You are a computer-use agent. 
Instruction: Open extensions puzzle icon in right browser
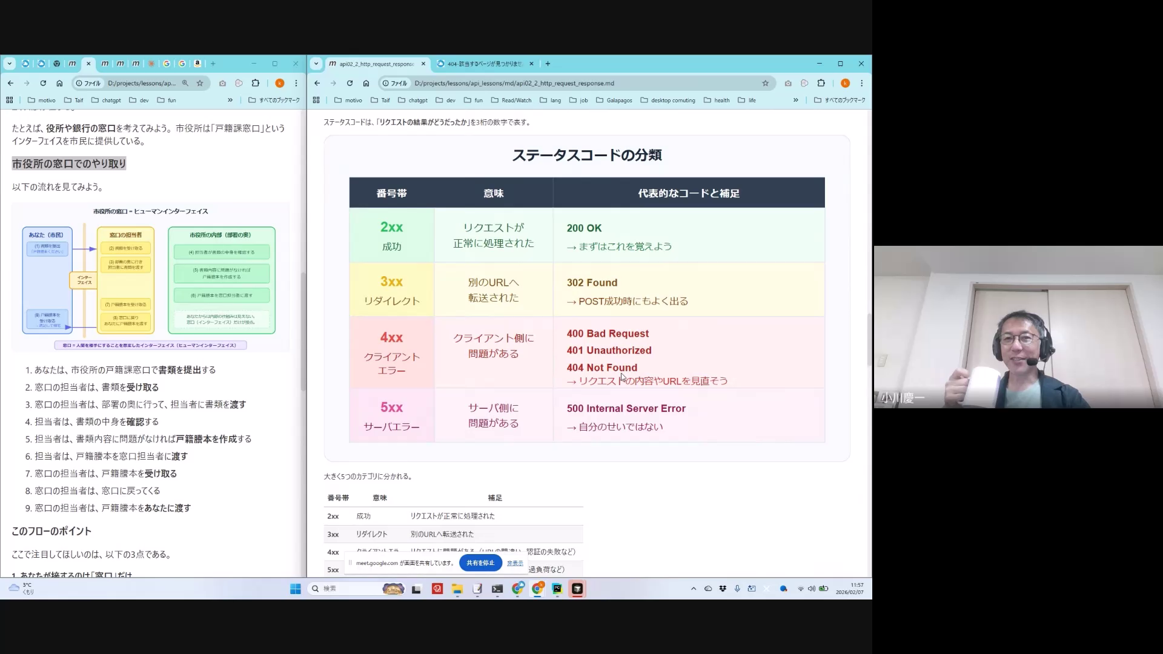point(821,83)
